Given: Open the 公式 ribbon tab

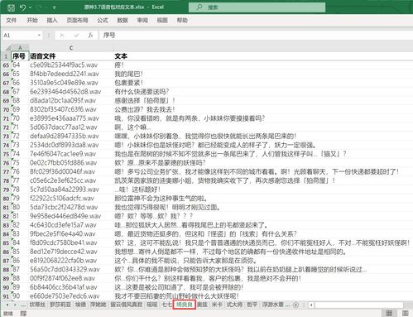Looking at the screenshot, I should (103, 20).
